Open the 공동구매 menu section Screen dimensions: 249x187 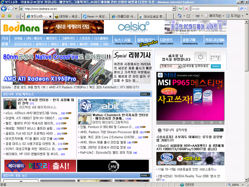point(189,41)
